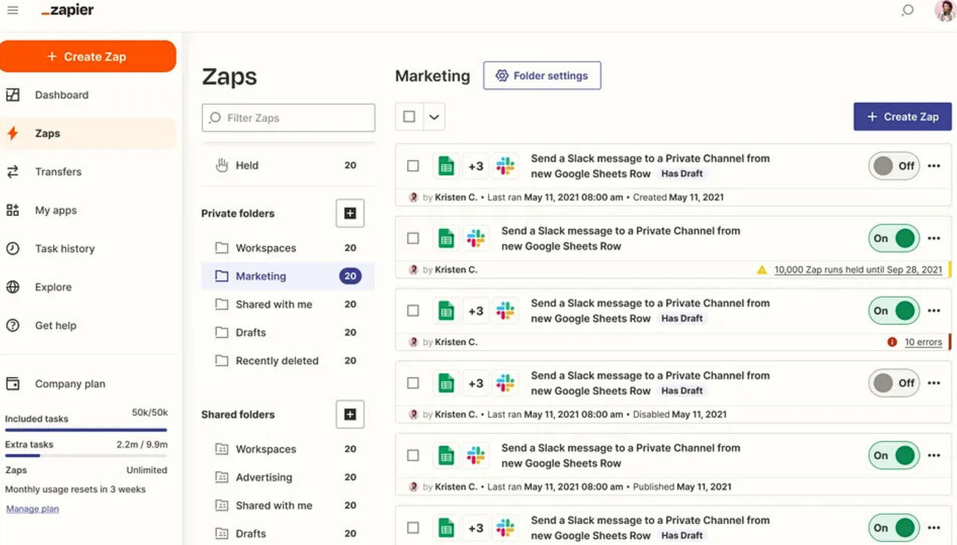Open the three-dot menu on the first Zap

934,166
